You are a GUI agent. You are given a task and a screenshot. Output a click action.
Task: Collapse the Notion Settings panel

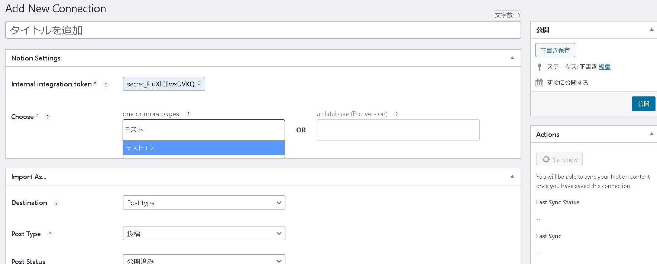coord(512,58)
